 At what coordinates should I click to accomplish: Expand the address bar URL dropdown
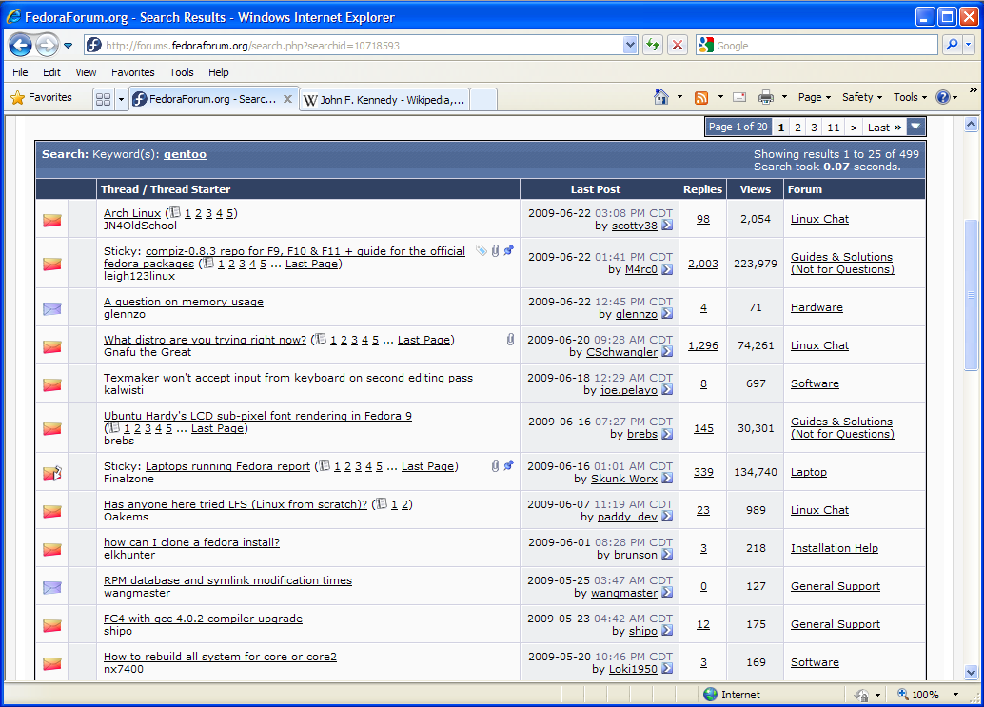631,45
